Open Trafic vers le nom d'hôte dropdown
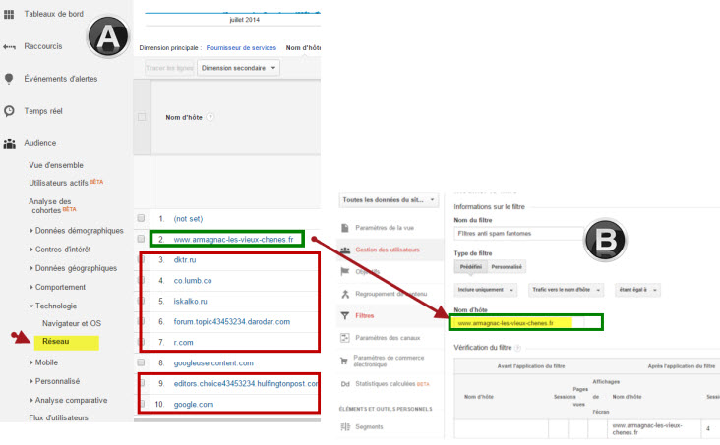Viewport: 720px width, 445px height. (566, 290)
